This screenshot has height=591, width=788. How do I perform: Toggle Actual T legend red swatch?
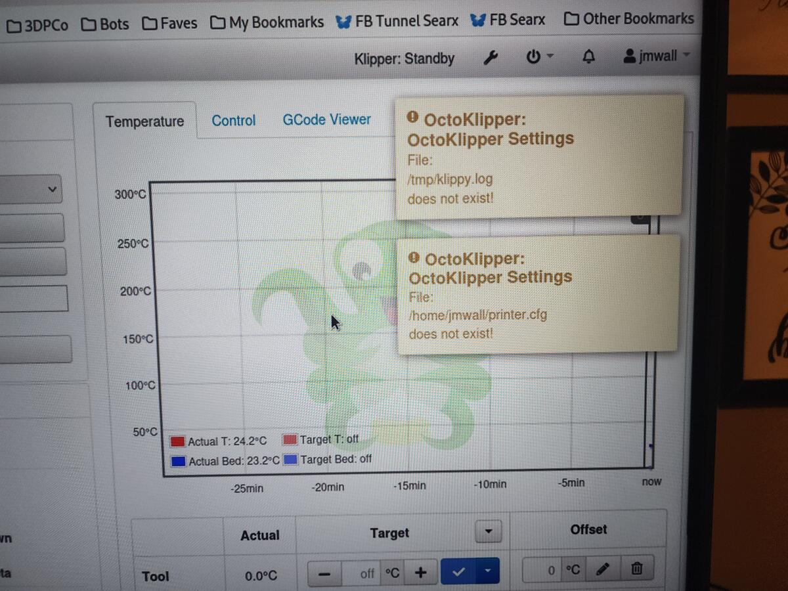point(177,442)
